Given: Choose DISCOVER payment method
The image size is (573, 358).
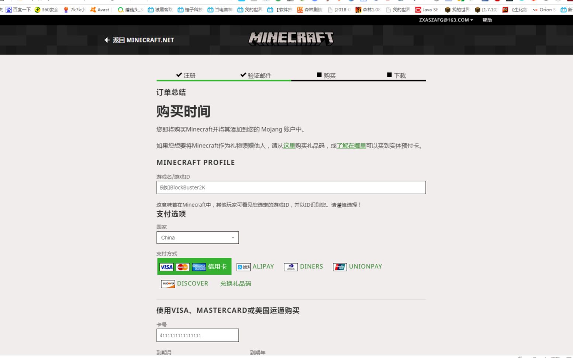Looking at the screenshot, I should coord(184,284).
